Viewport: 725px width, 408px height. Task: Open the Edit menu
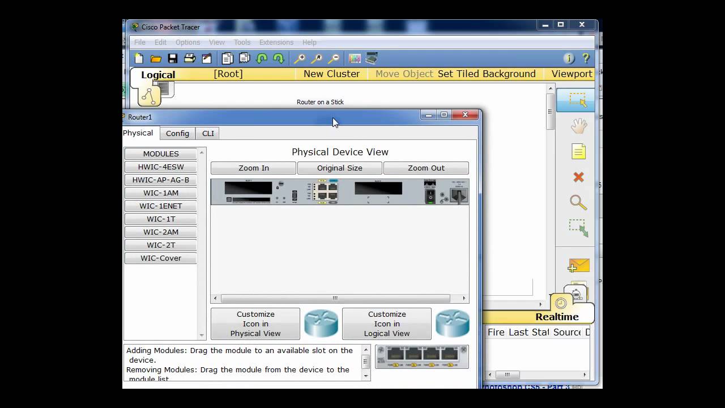[x=161, y=42]
